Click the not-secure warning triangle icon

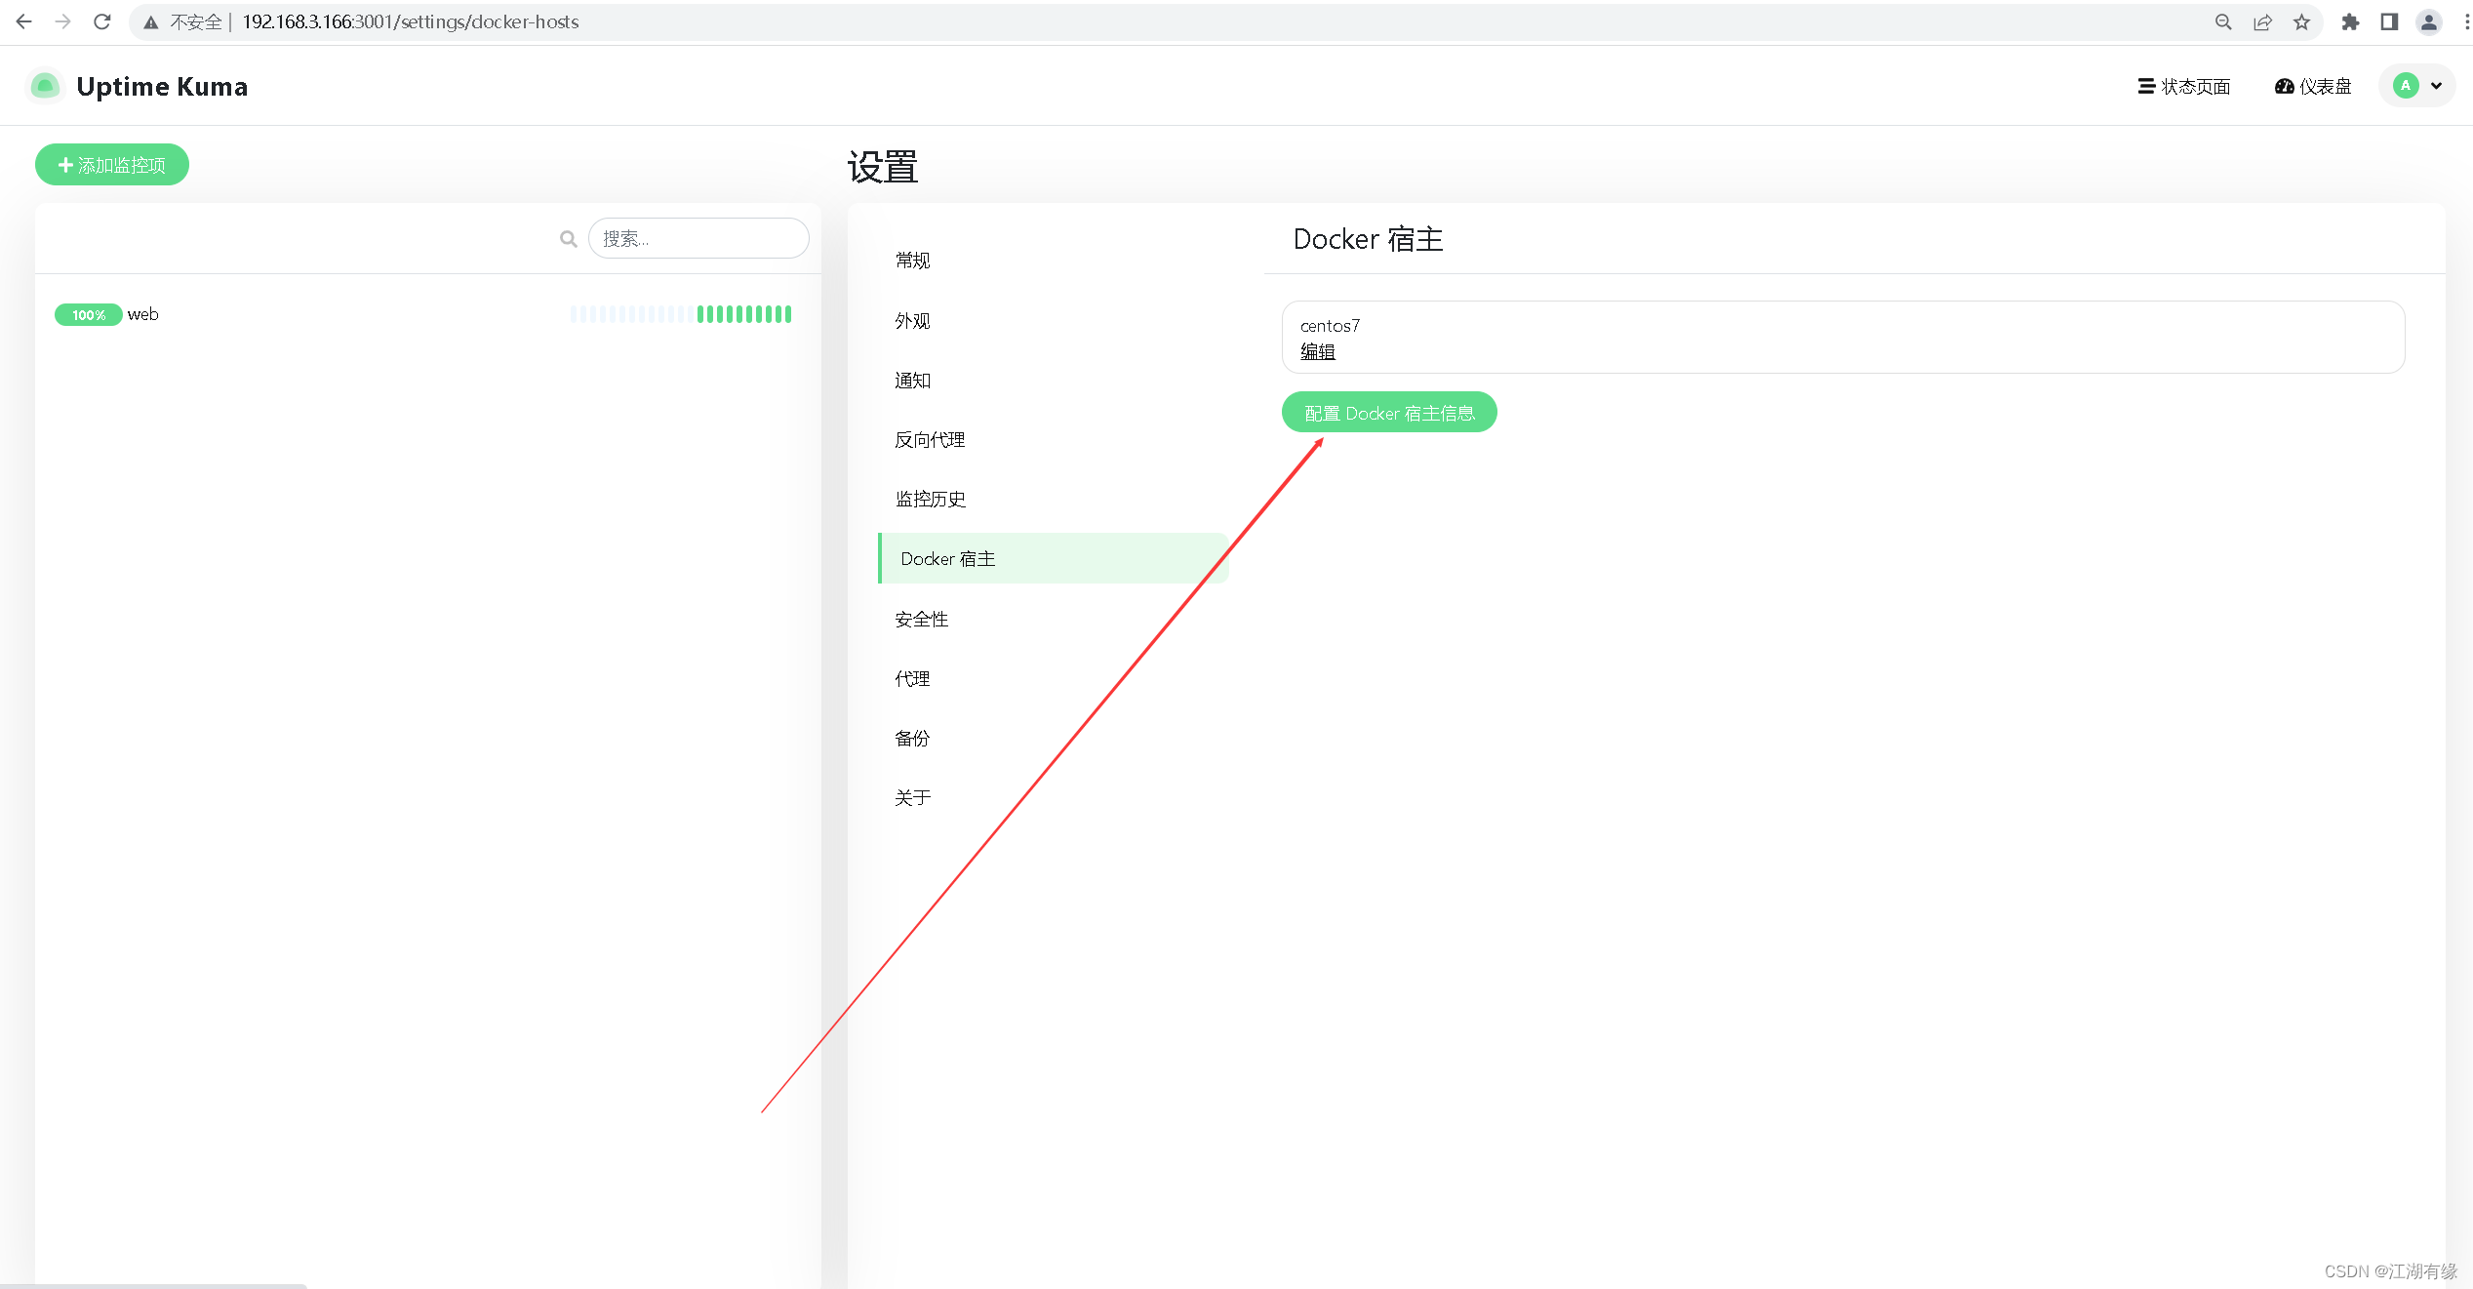click(x=150, y=21)
